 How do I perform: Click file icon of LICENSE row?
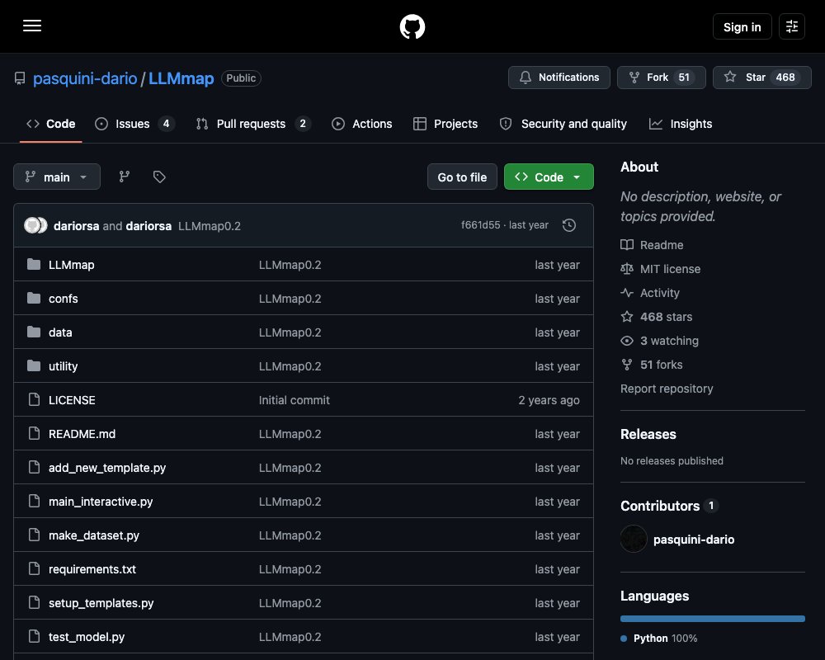(x=34, y=399)
